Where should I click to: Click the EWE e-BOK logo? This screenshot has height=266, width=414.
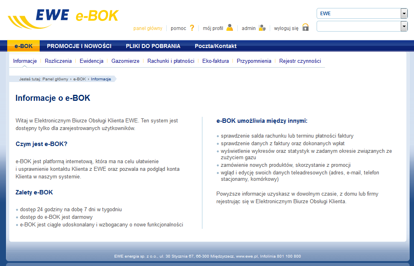point(63,19)
